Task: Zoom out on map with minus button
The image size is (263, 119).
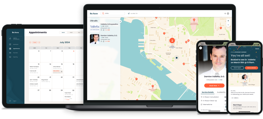Action: click(x=228, y=25)
